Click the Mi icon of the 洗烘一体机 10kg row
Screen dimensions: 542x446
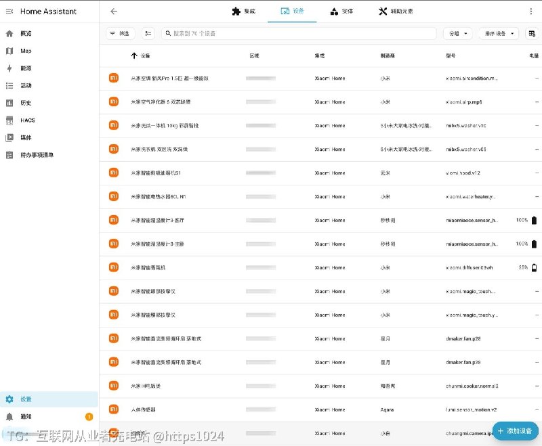point(114,125)
